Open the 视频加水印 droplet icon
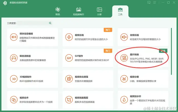178x112 pixels. [124, 100]
